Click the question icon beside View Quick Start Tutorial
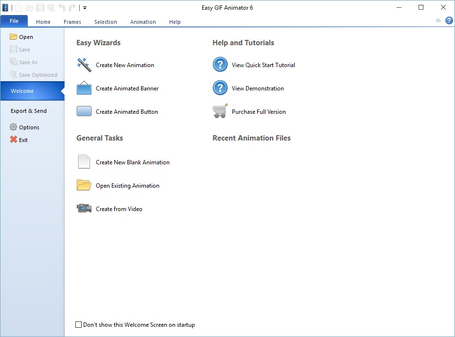The height and width of the screenshot is (337, 455). click(x=220, y=65)
